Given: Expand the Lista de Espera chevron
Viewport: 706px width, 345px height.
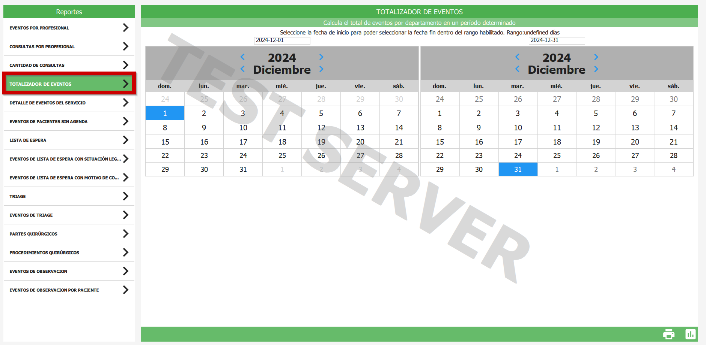Looking at the screenshot, I should [x=125, y=140].
